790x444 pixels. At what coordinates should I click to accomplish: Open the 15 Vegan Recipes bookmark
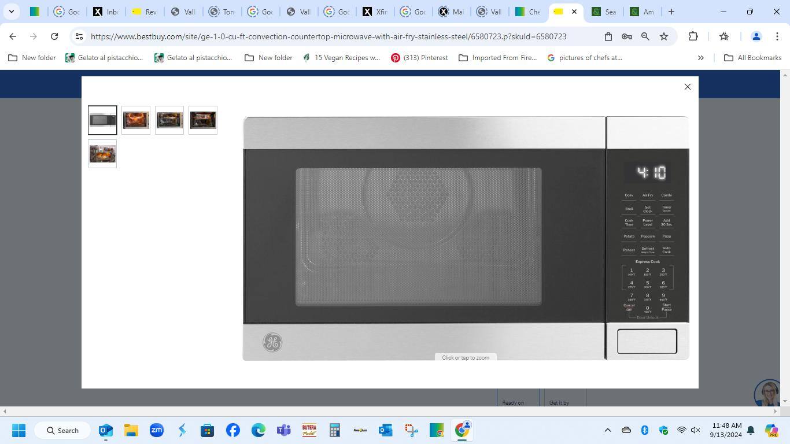(341, 58)
